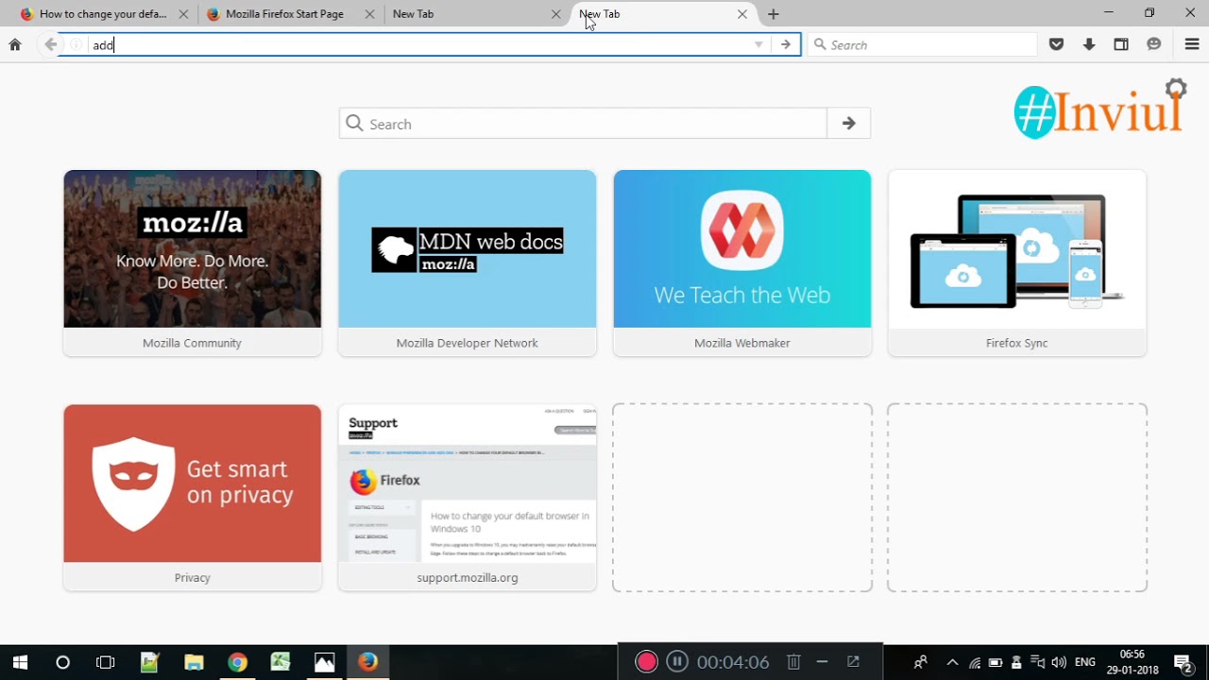Open the Downloads arrow icon
This screenshot has width=1209, height=680.
tap(1089, 44)
